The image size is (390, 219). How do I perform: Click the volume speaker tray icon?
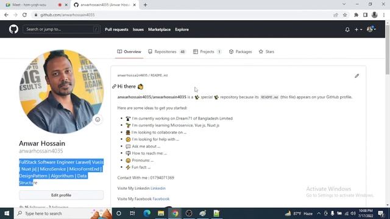click(x=353, y=214)
